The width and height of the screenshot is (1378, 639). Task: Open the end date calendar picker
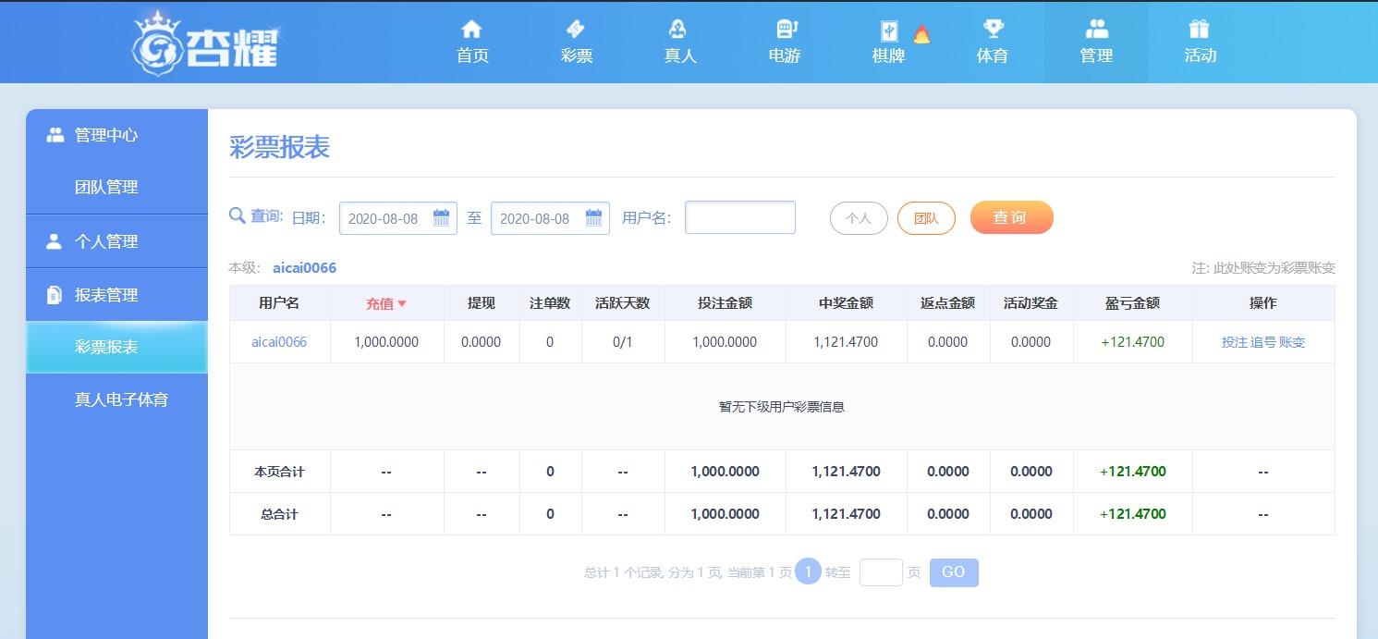tap(593, 218)
